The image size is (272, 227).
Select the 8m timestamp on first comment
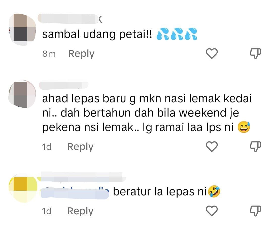[x=49, y=54]
